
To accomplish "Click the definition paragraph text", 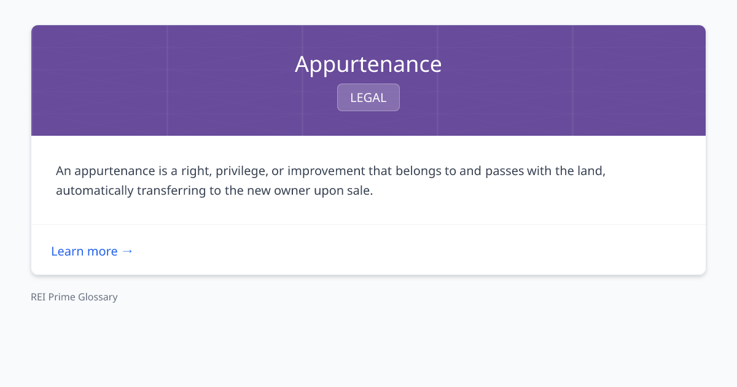I will [x=330, y=181].
